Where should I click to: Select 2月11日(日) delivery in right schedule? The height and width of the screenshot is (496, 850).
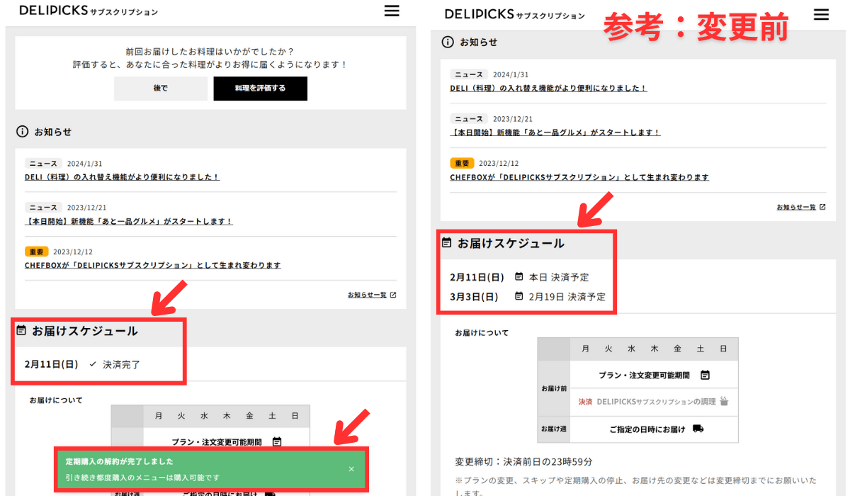coord(477,276)
